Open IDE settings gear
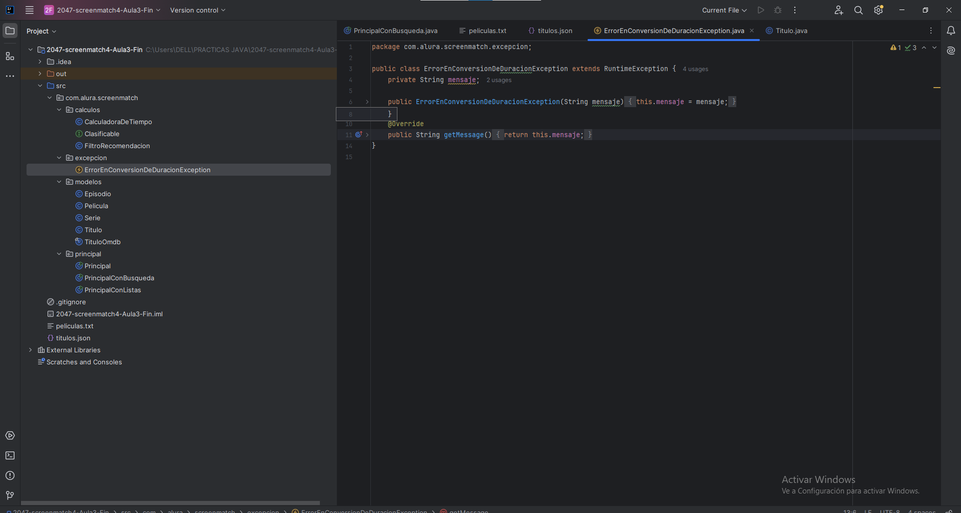Screen dimensions: 961x513 [x=878, y=10]
